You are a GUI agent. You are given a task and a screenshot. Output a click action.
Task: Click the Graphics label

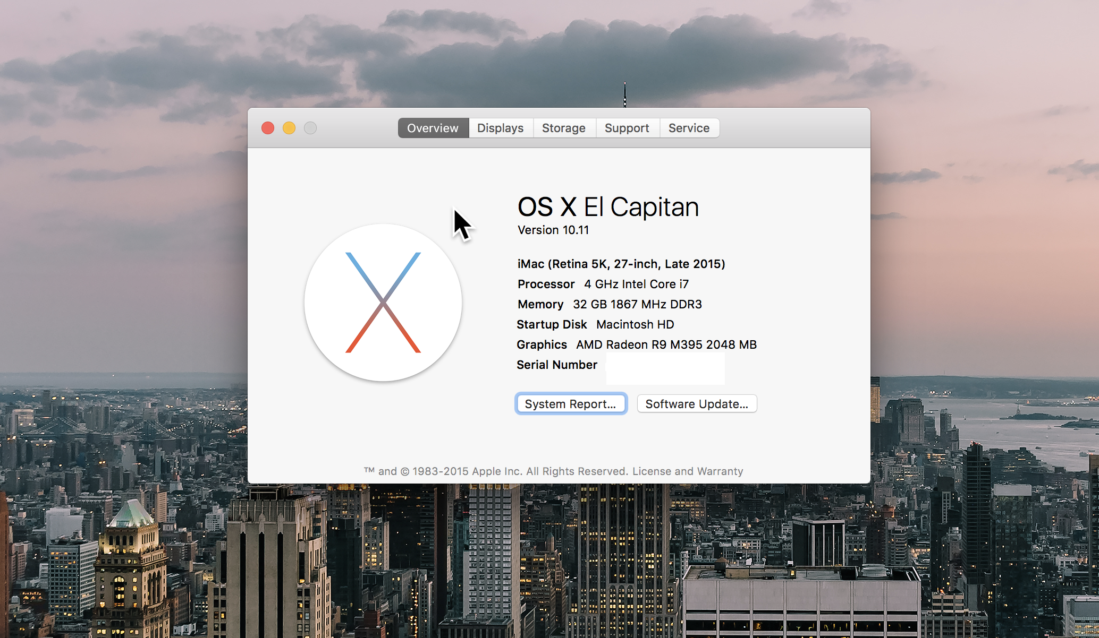[542, 344]
